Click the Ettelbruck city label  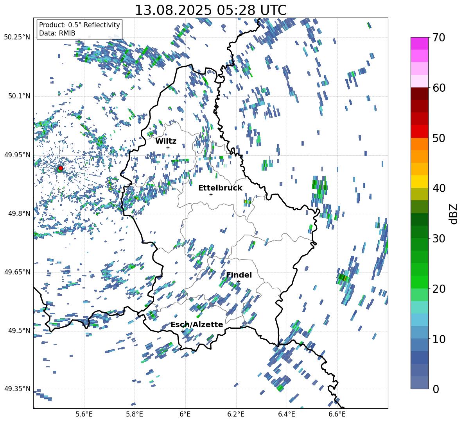pyautogui.click(x=220, y=188)
